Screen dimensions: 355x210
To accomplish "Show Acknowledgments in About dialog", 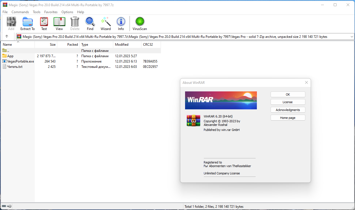I will tap(288, 110).
